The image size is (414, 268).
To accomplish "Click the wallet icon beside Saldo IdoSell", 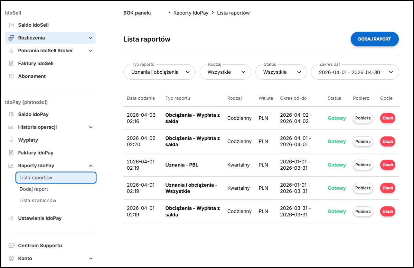I will 11,25.
